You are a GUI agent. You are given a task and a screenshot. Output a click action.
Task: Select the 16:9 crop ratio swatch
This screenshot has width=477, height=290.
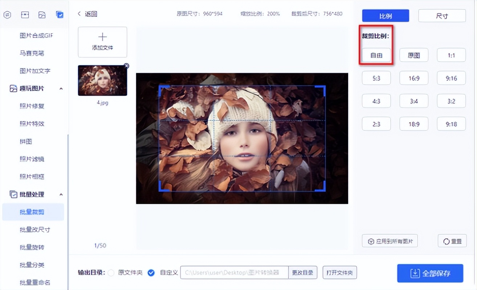click(x=413, y=78)
